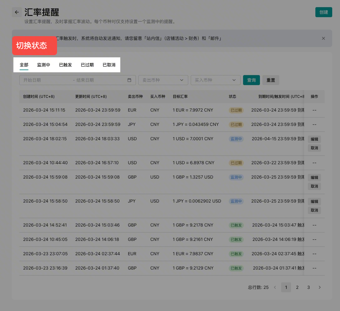The width and height of the screenshot is (340, 311).
Task: Switch to the 监测中 tab
Action: pyautogui.click(x=44, y=65)
